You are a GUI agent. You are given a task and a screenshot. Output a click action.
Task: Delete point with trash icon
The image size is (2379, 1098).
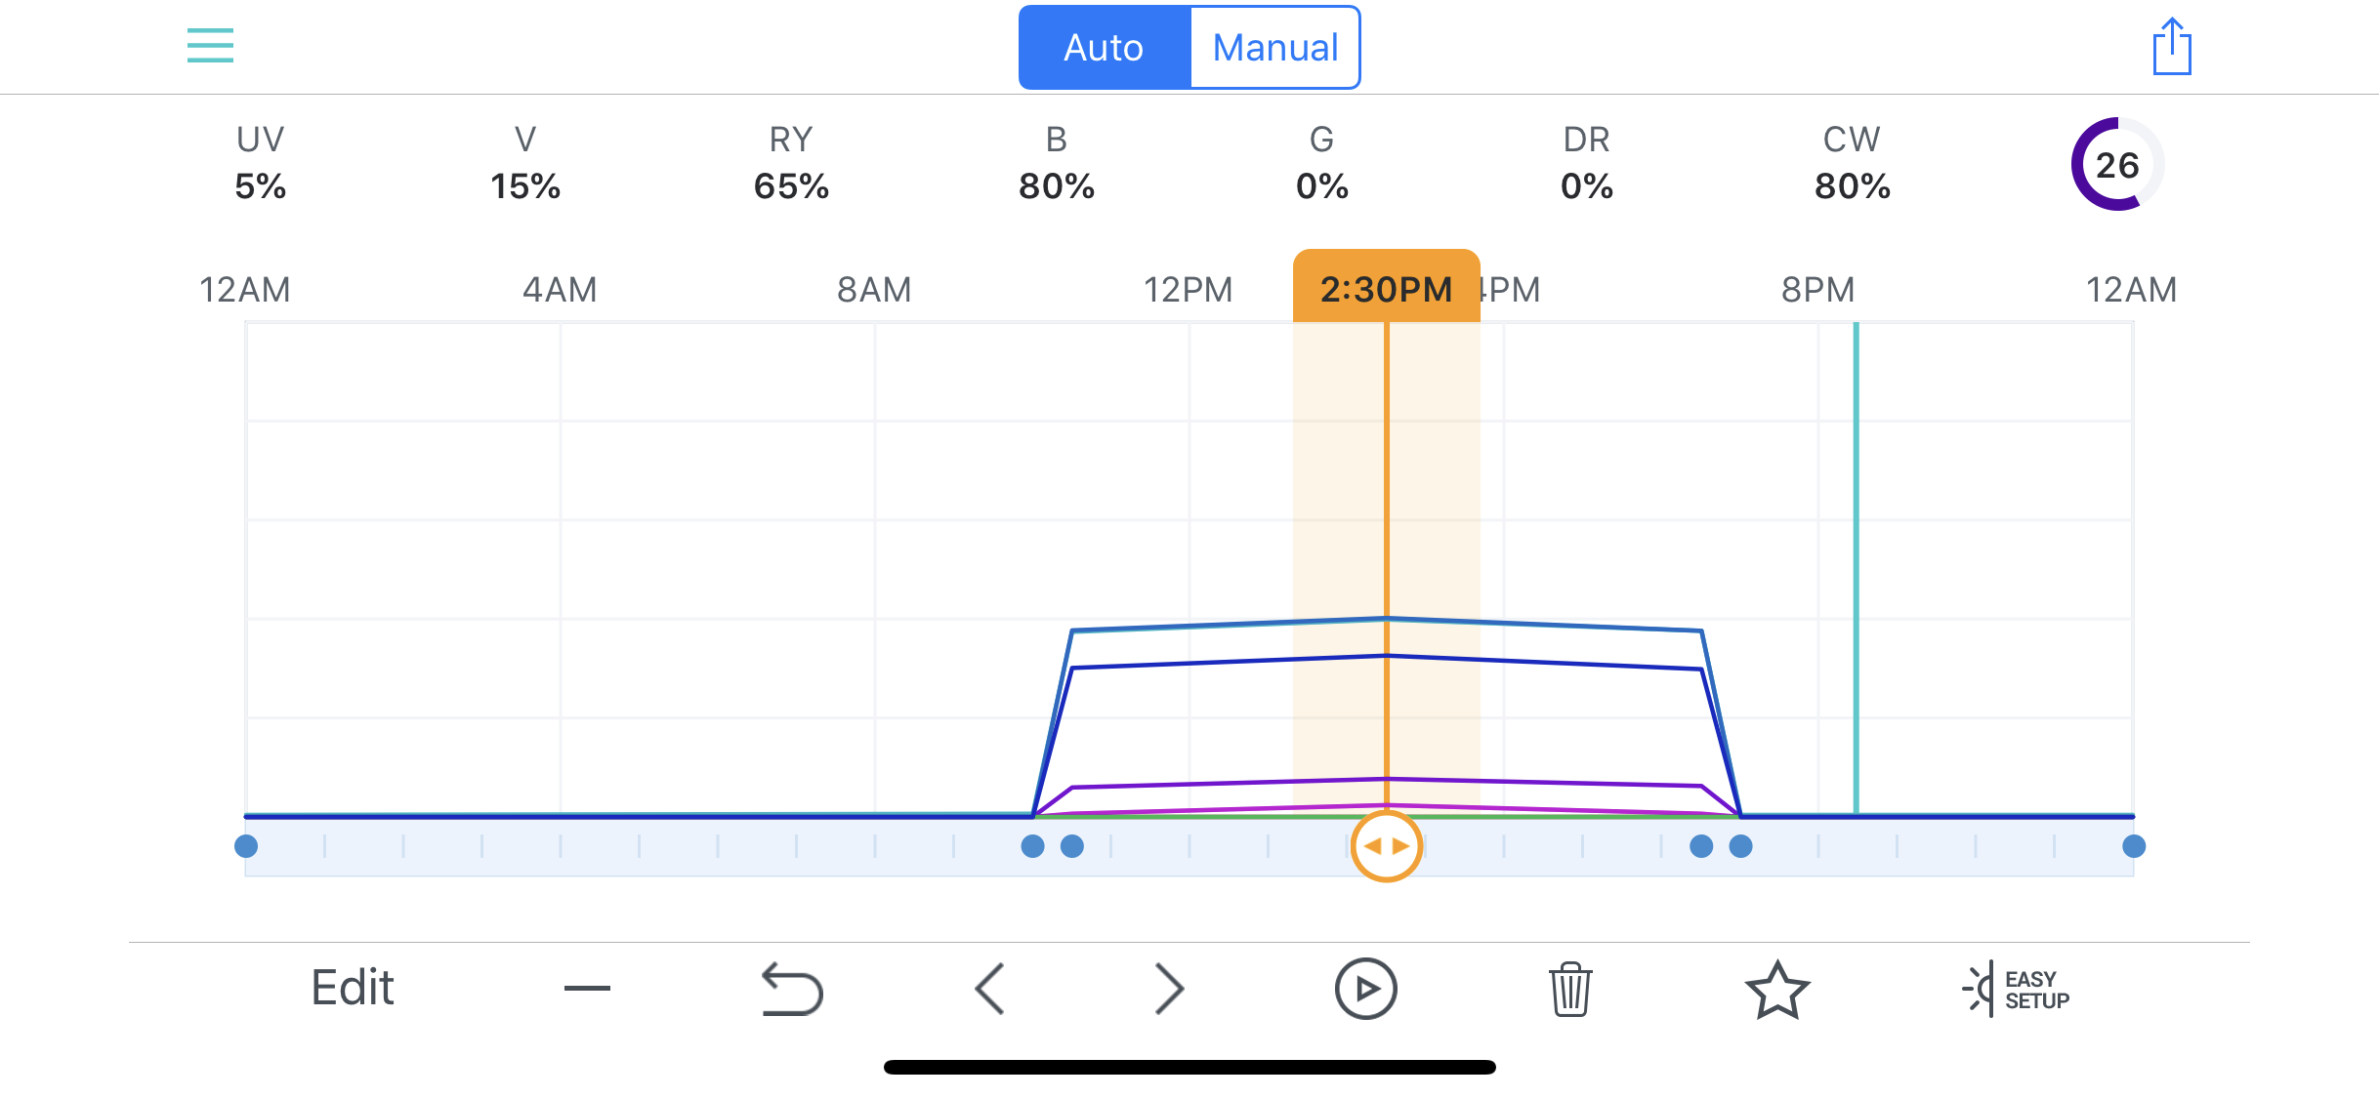[1570, 989]
